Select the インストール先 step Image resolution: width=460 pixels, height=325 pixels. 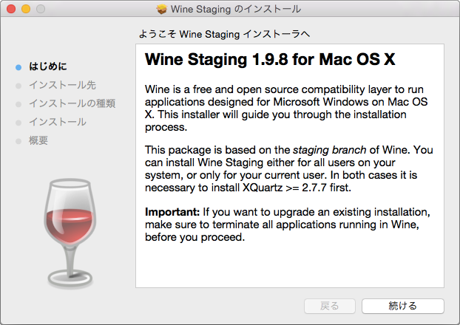pos(62,85)
